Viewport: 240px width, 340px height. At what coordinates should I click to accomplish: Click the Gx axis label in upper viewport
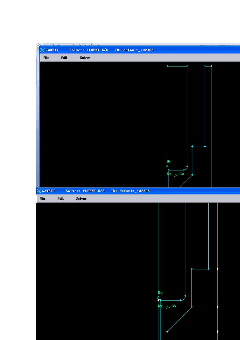tap(182, 174)
